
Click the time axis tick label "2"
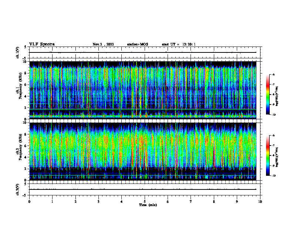[x=75, y=202]
